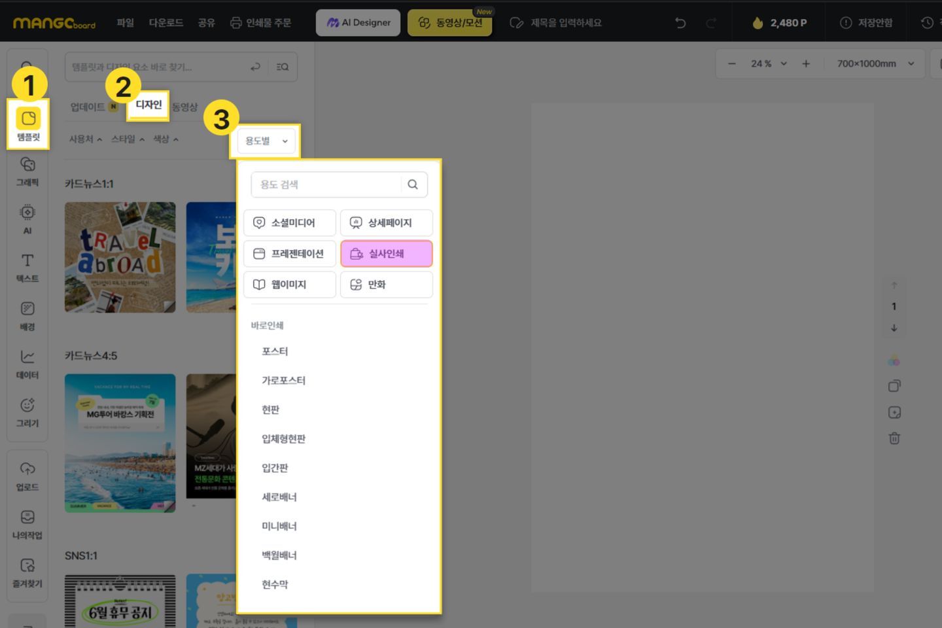Choose 현수막 in the list

275,584
